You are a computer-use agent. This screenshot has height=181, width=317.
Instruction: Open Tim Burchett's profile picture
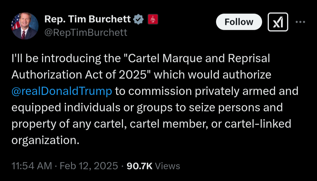pos(25,26)
